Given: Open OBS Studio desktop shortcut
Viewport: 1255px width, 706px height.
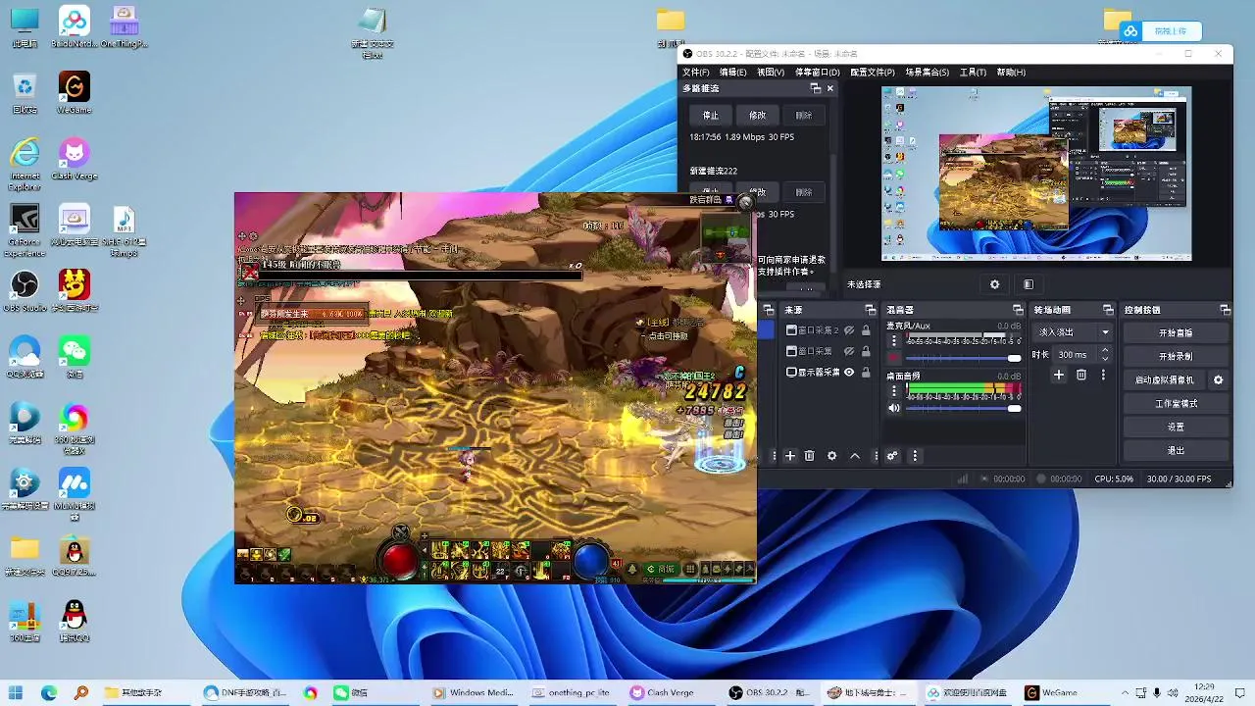Looking at the screenshot, I should (25, 291).
